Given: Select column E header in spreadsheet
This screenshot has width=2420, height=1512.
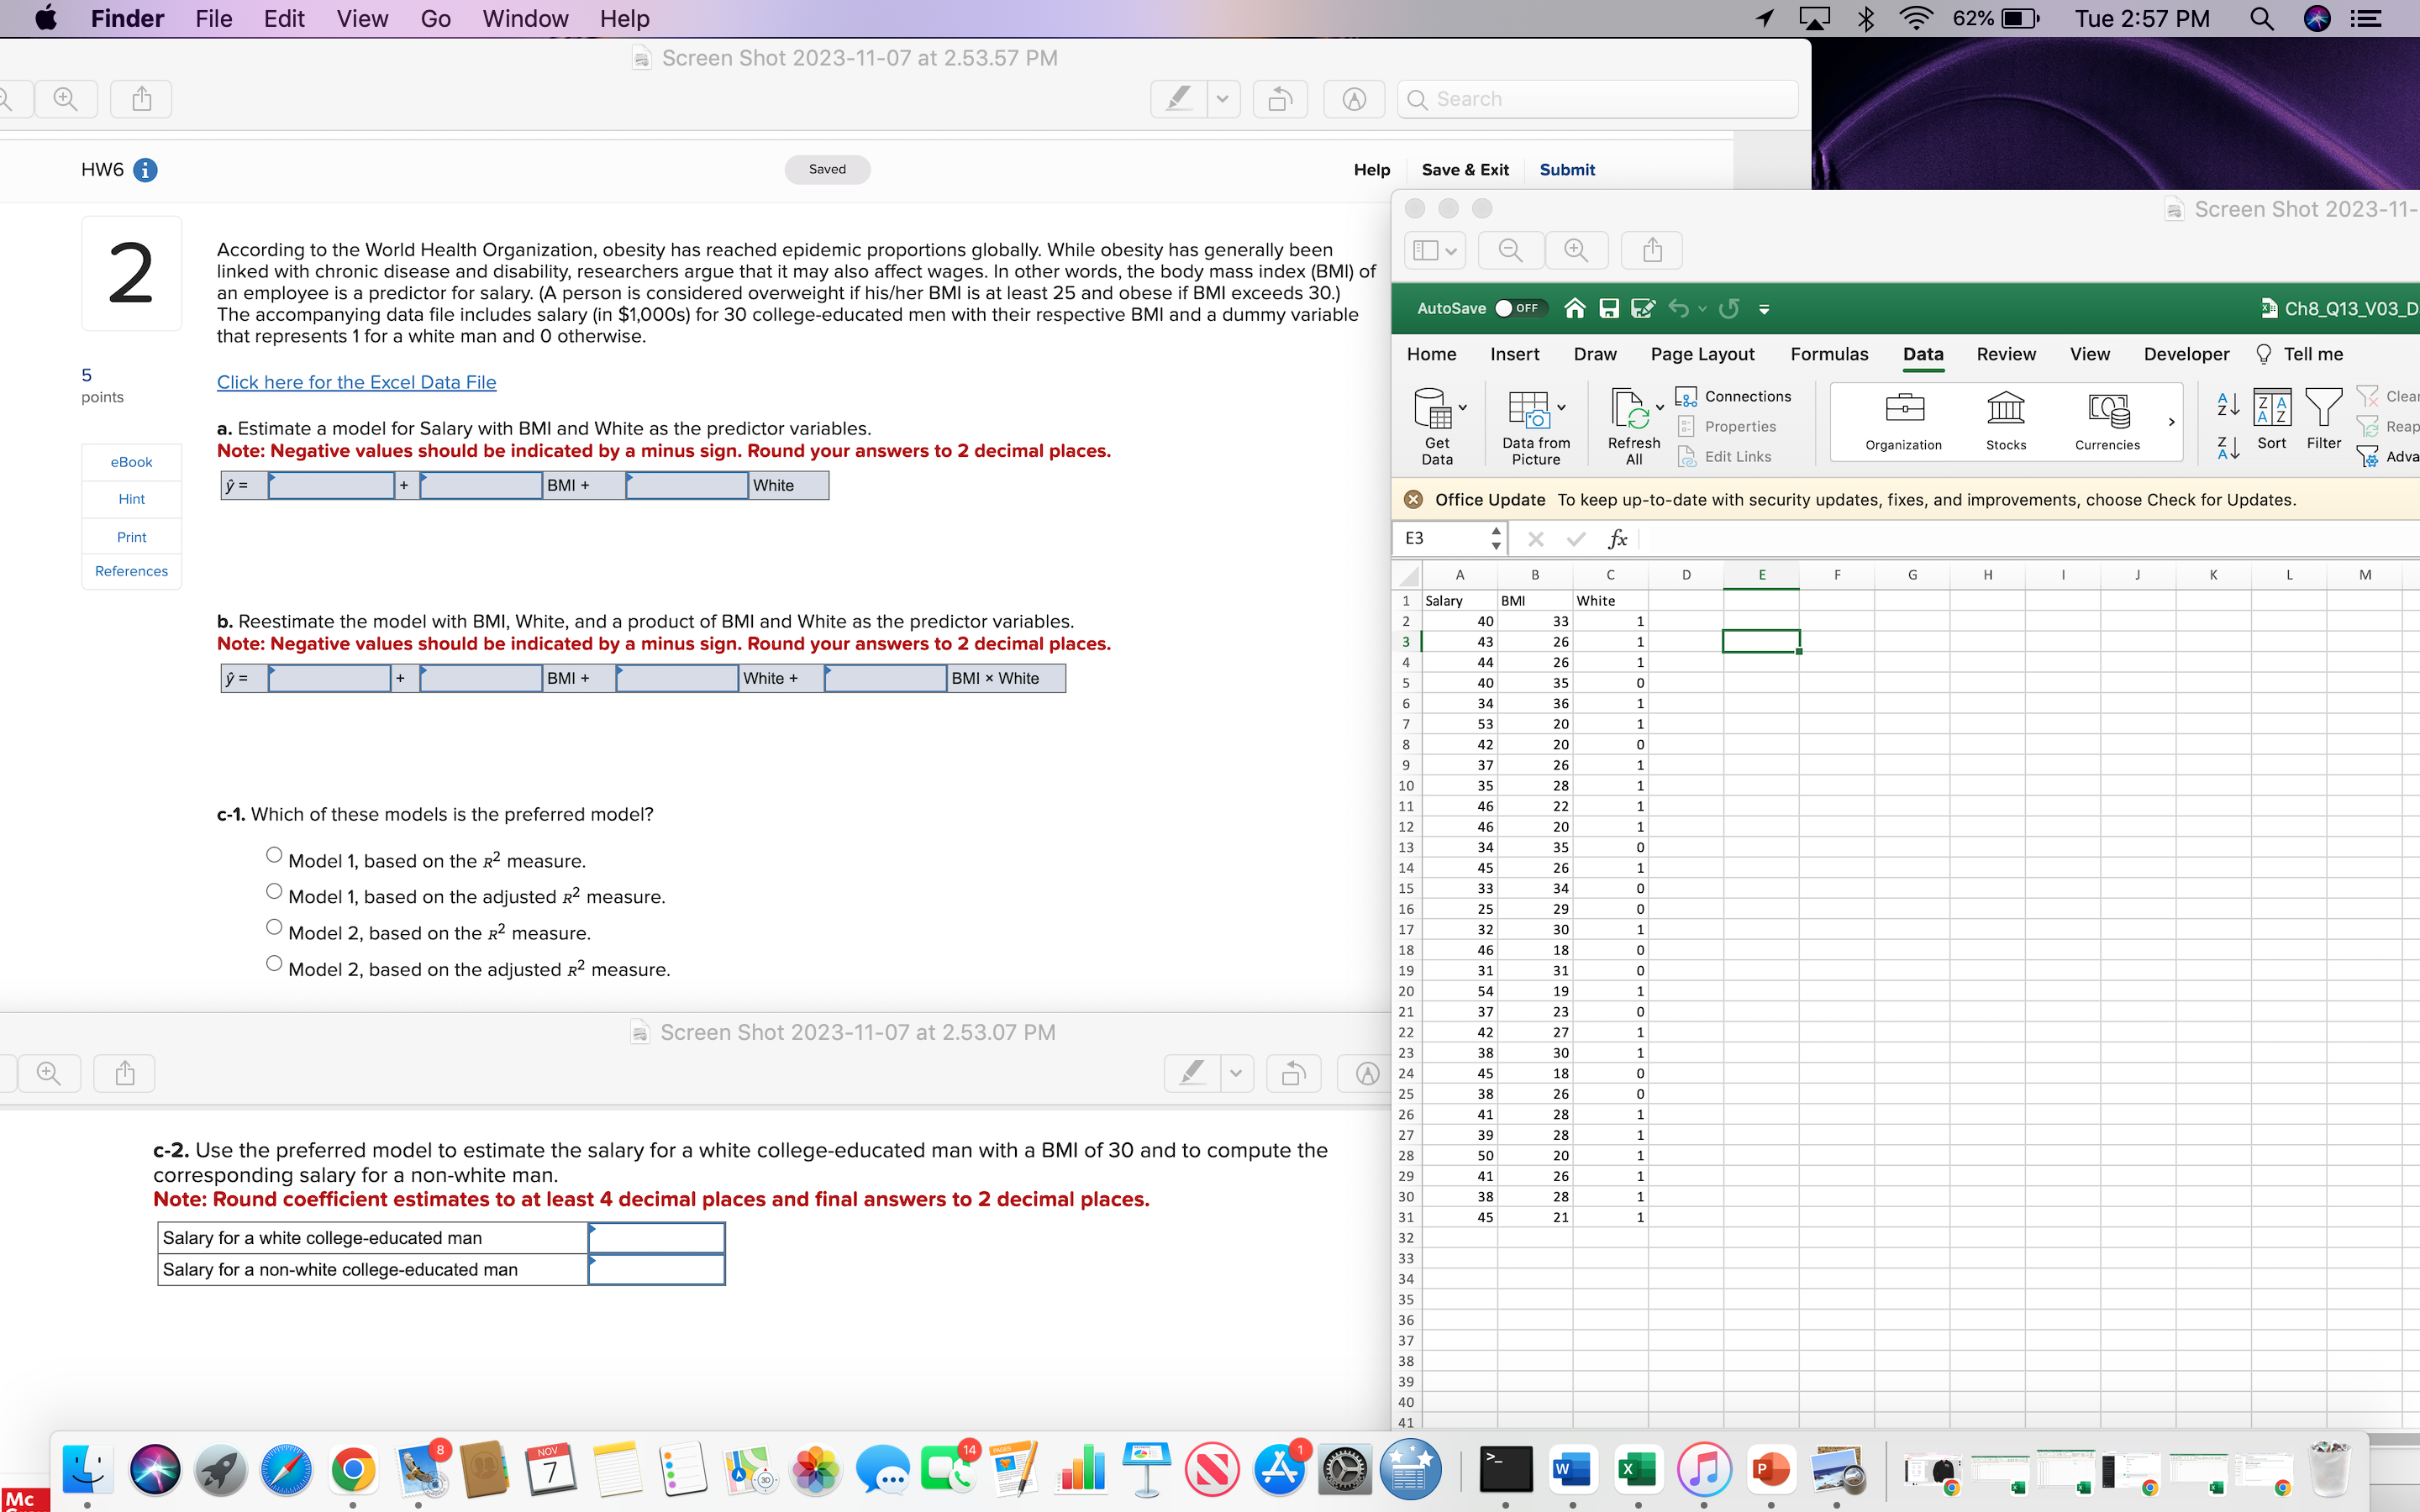Looking at the screenshot, I should (1761, 575).
